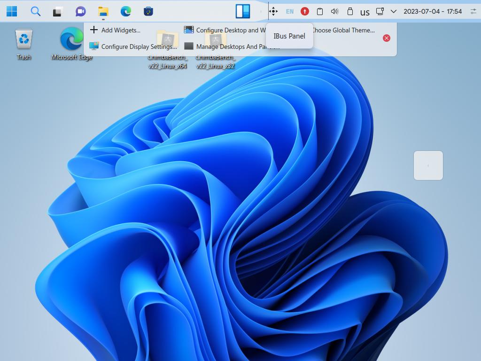Toggle edit mode via panel sliders icon
The height and width of the screenshot is (361, 481).
click(x=473, y=11)
